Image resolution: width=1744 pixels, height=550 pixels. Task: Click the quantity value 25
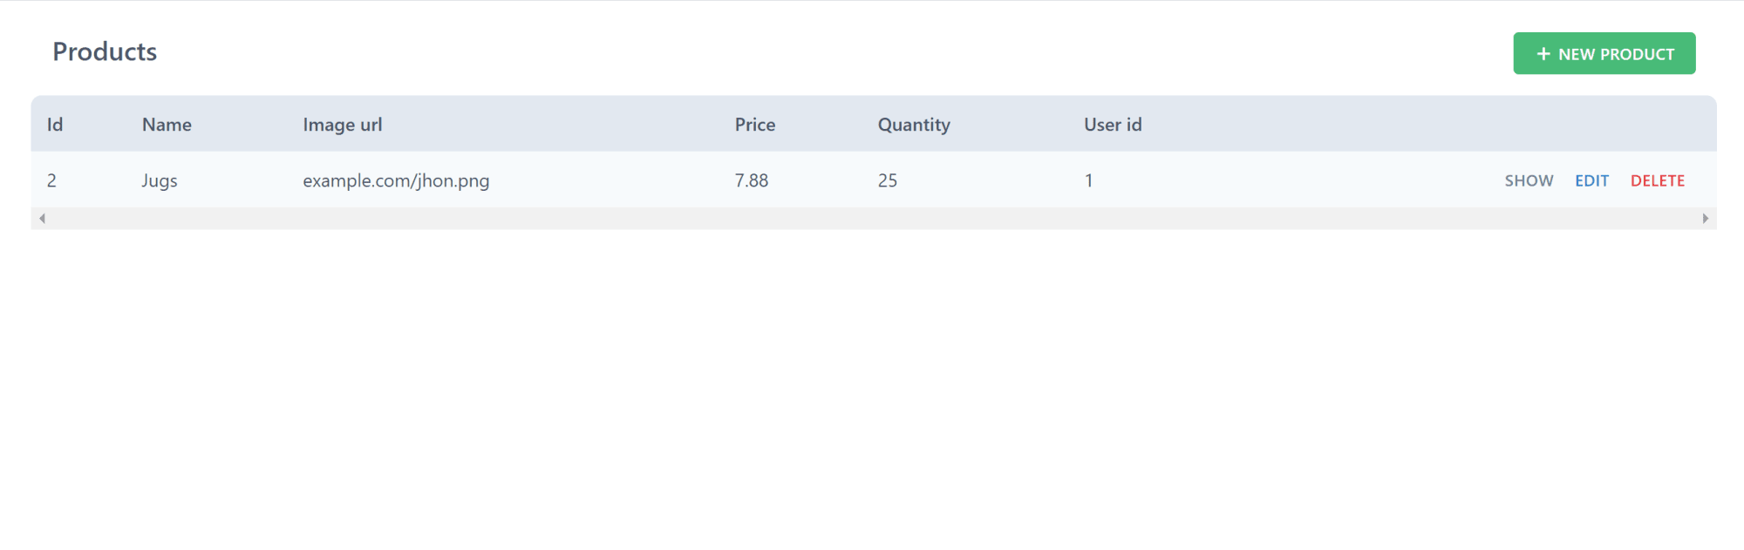click(x=887, y=180)
